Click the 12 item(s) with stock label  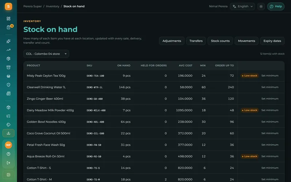tap(272, 54)
